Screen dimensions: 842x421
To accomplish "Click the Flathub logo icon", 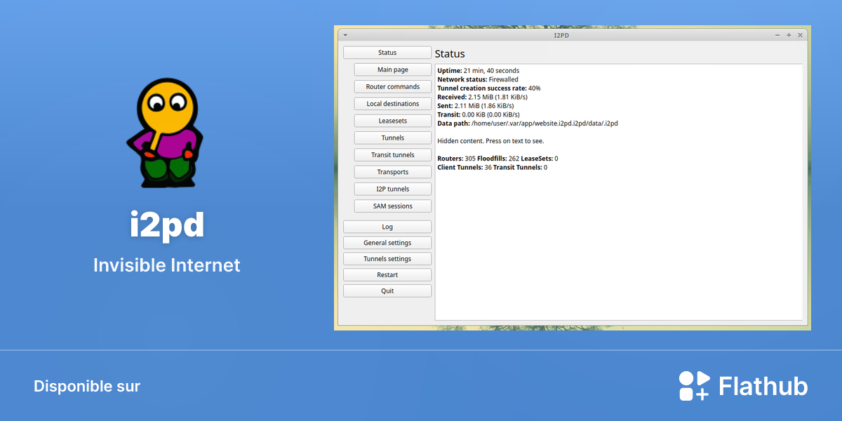I will (695, 385).
